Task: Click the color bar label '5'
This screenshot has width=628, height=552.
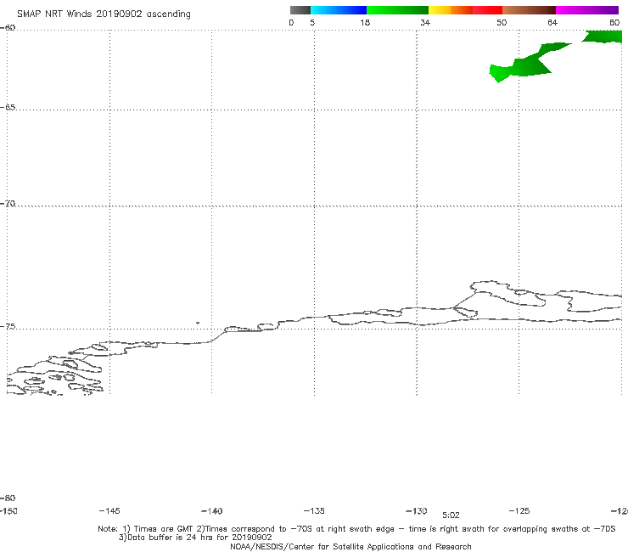Action: (312, 23)
